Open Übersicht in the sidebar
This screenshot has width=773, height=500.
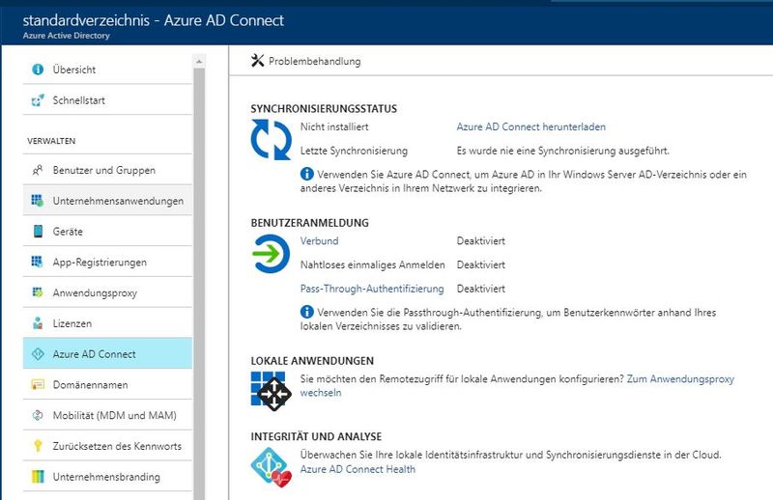click(107, 69)
